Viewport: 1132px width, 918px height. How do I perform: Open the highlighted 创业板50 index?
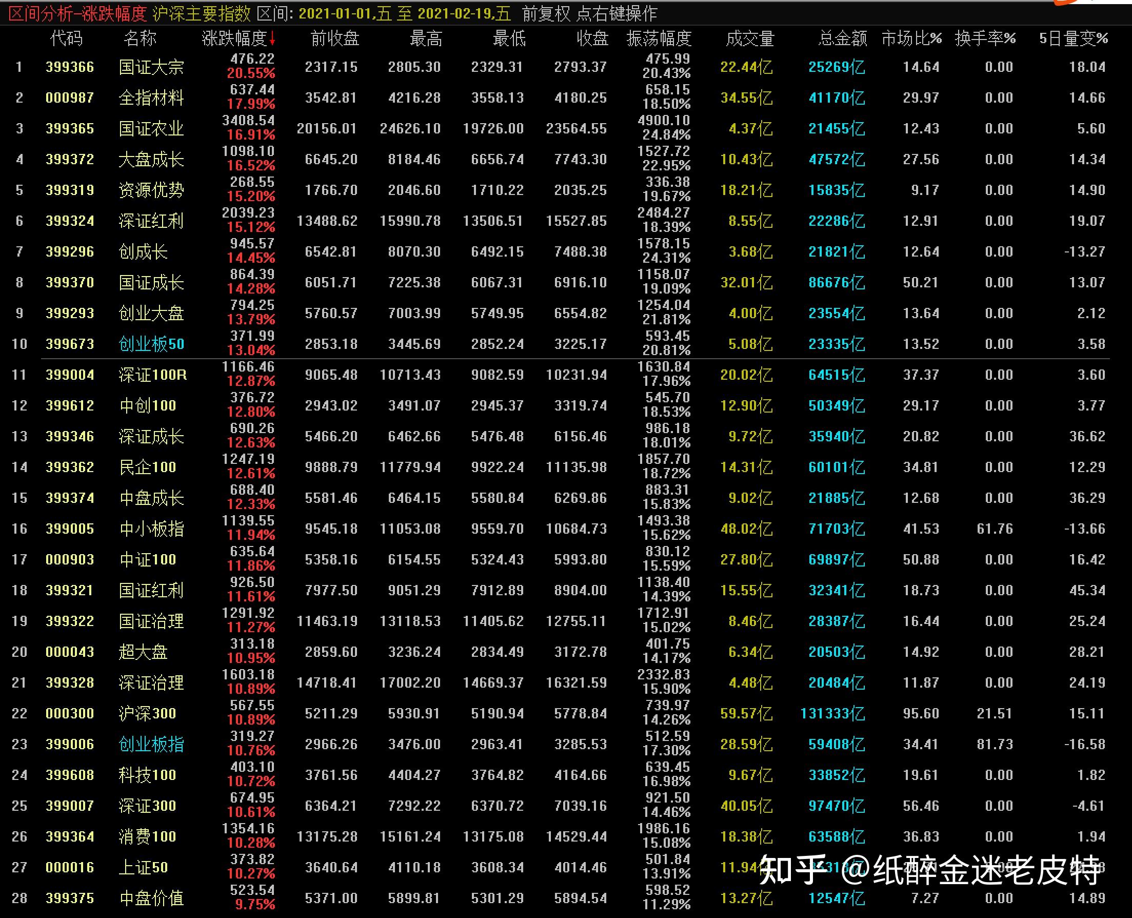151,344
